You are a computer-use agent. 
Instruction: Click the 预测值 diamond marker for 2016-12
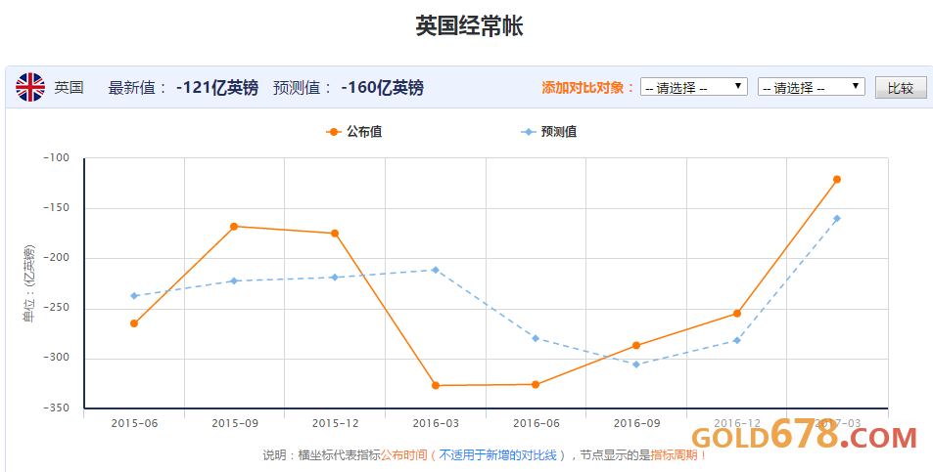coord(737,340)
